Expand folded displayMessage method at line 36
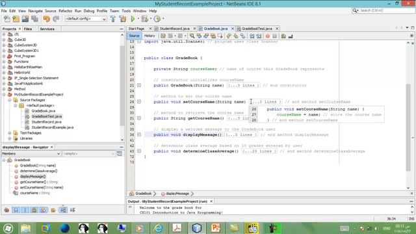Viewport: 416px width, 234px height. pyautogui.click(x=139, y=135)
